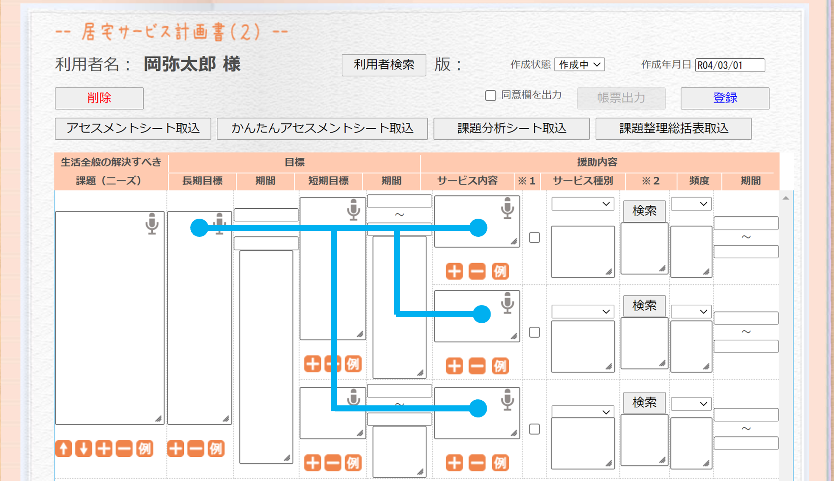Enable 同意欄を出力 checkbox
Screen dimensions: 834x481
click(490, 96)
